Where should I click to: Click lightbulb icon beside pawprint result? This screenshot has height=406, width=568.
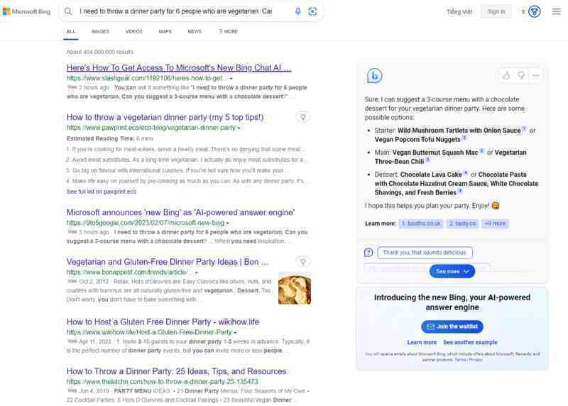tap(303, 117)
